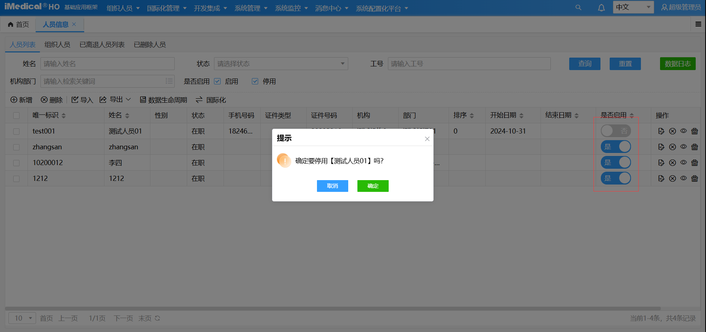Screen dimensions: 706x332
Task: Open the 系统管理 menu
Action: 251,8
